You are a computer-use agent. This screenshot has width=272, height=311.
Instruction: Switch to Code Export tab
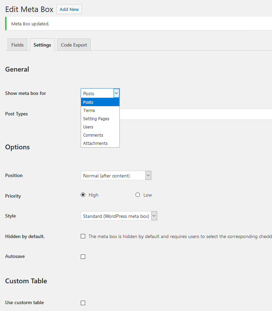[74, 45]
